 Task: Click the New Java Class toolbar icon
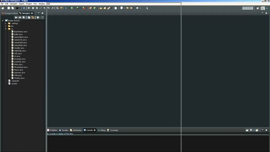[94, 8]
